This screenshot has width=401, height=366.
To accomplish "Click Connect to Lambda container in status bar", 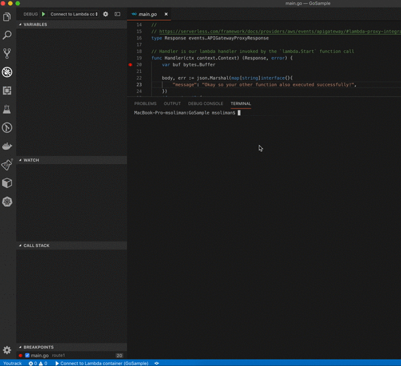I will (x=102, y=363).
